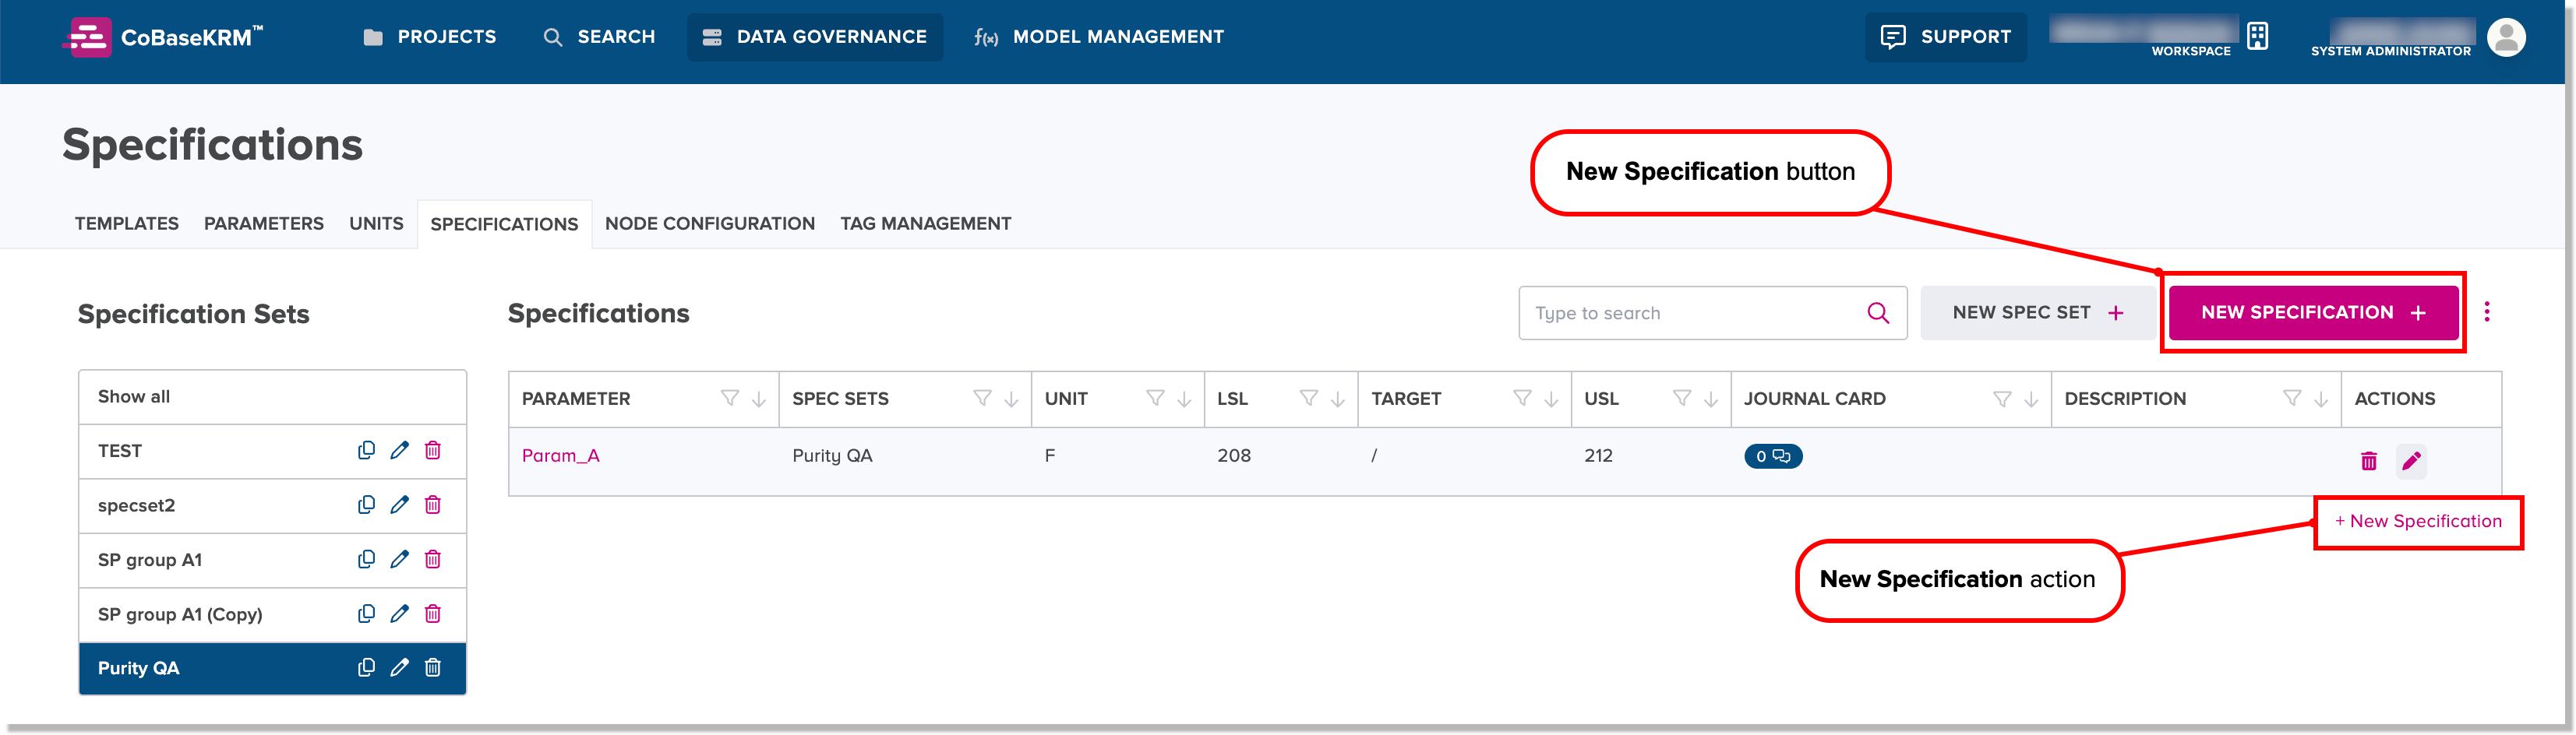The height and width of the screenshot is (735, 2576).
Task: Edit the specset2 specification set
Action: coord(400,505)
